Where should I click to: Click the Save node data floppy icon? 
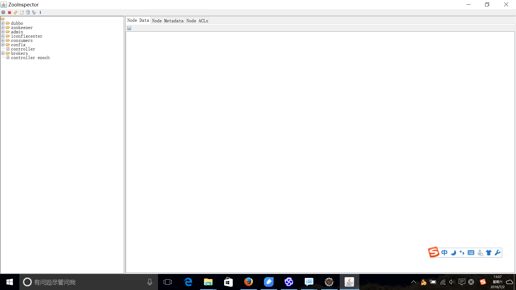(x=129, y=28)
